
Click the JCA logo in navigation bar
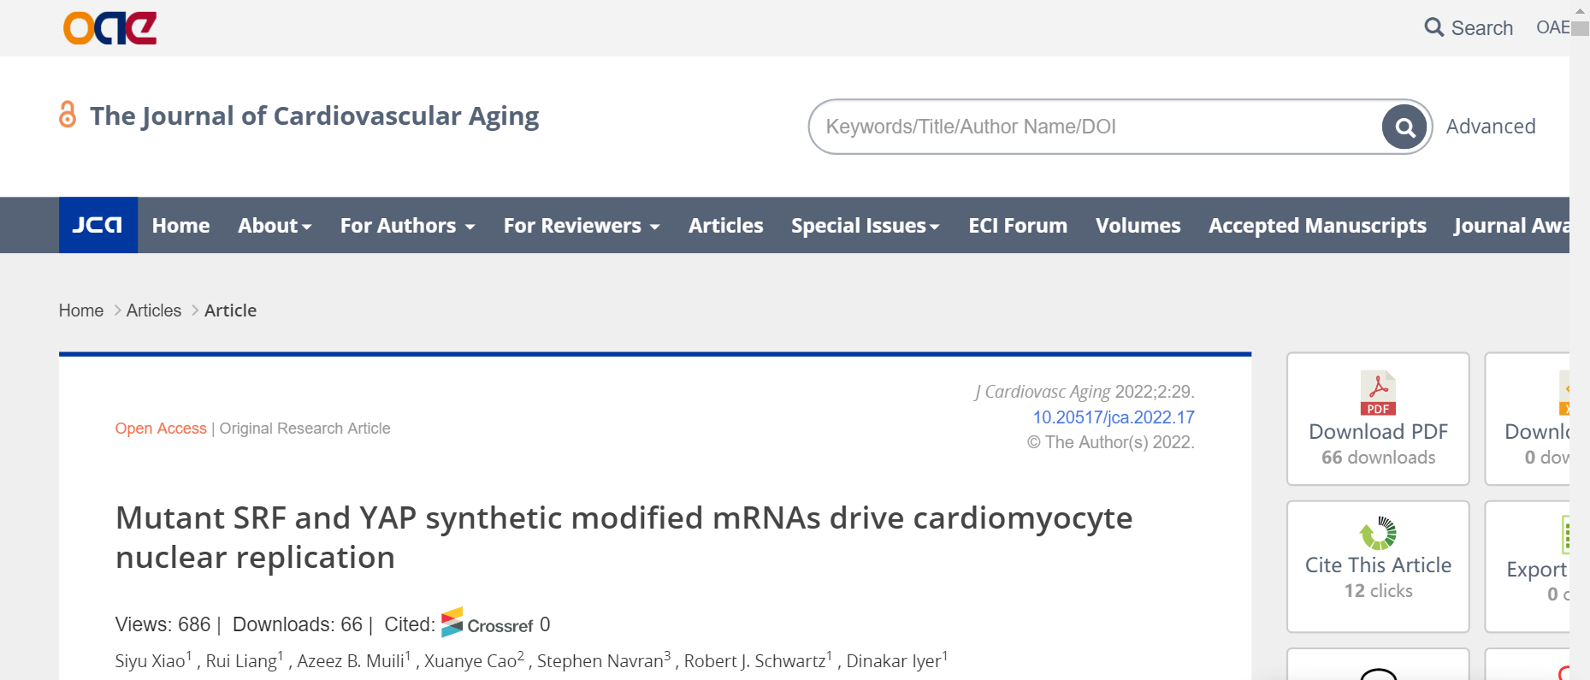click(x=98, y=225)
